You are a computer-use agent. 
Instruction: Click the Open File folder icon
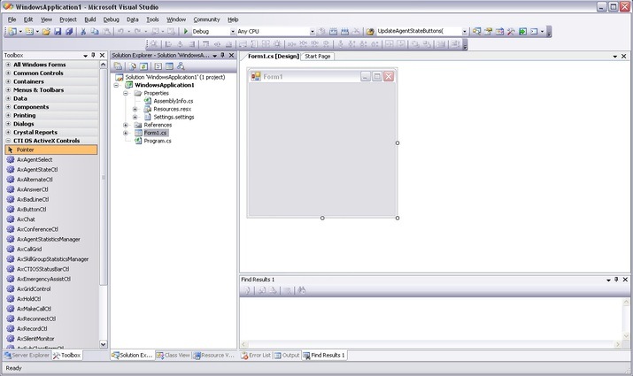point(46,31)
